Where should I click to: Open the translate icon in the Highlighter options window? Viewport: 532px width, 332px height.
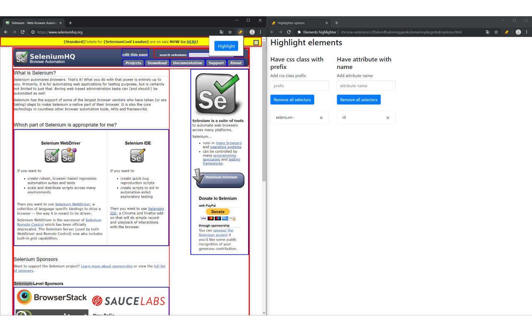point(488,32)
